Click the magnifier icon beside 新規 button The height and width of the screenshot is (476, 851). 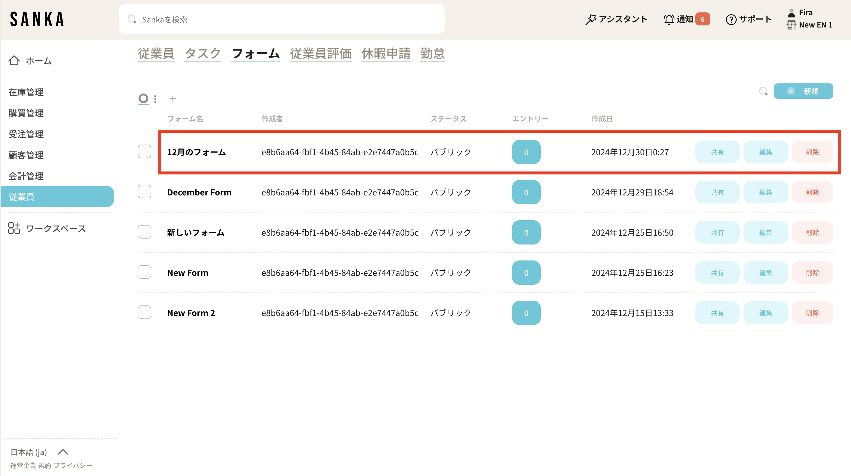763,91
